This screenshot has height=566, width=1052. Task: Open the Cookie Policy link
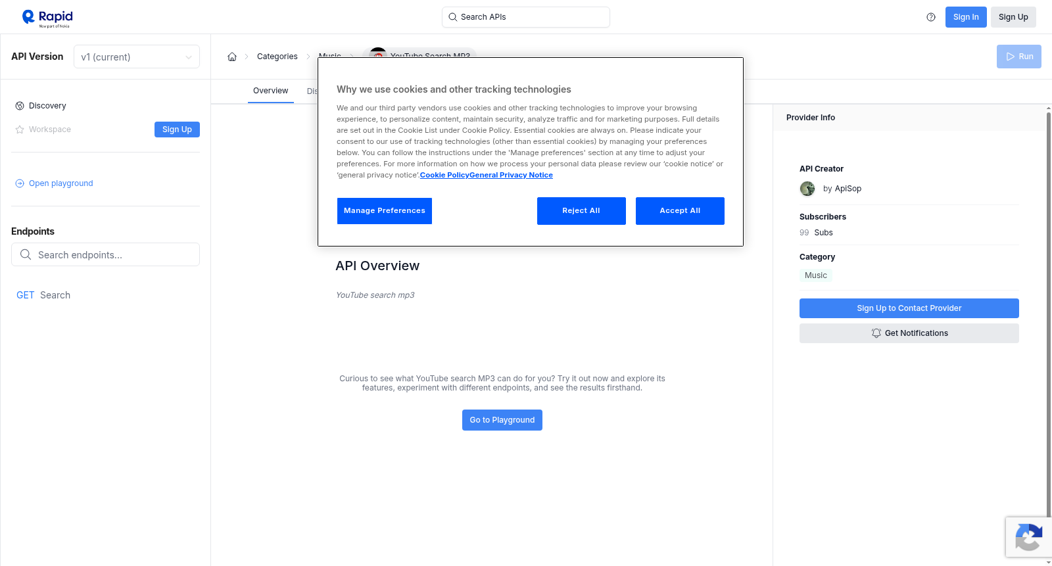point(444,176)
